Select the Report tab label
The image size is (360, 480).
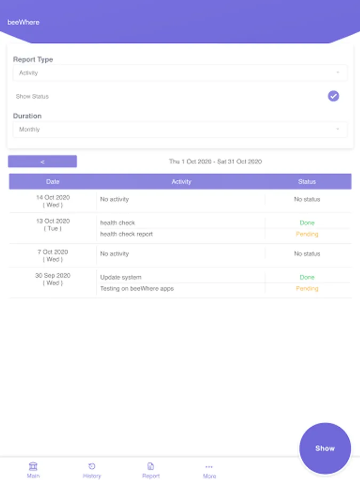pyautogui.click(x=151, y=476)
